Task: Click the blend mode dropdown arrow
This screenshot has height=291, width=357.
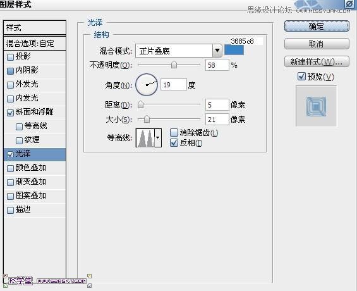Action: 217,51
